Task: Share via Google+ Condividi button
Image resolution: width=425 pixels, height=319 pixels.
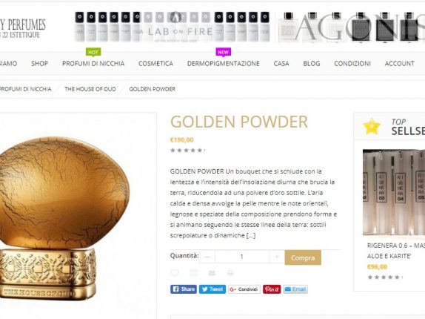Action: pyautogui.click(x=244, y=289)
